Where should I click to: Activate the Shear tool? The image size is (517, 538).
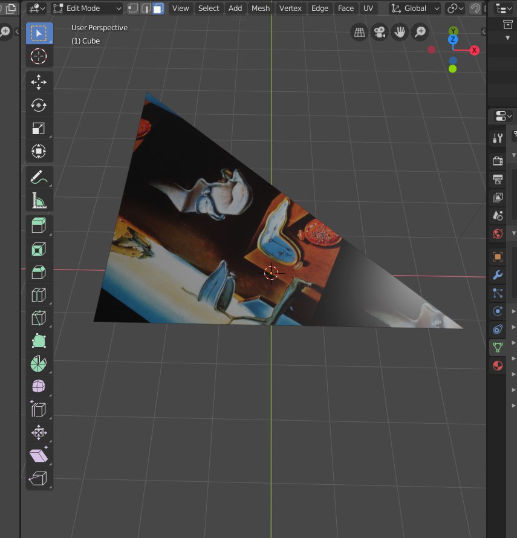tap(39, 456)
